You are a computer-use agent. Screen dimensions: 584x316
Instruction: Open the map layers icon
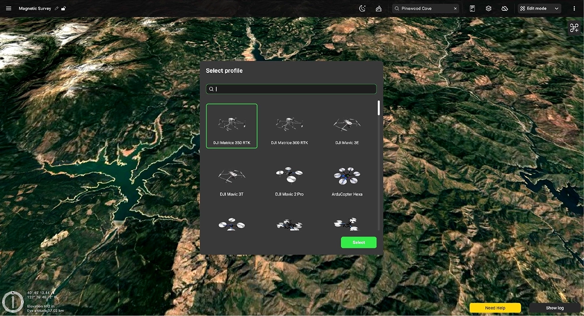[489, 8]
